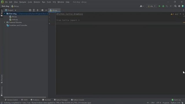185x104 pixels.
Task: Click editor line 4 caret row
Action: (x=119, y=23)
